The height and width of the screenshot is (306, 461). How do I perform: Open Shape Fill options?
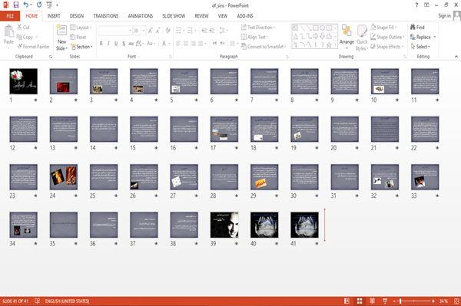coord(383,28)
